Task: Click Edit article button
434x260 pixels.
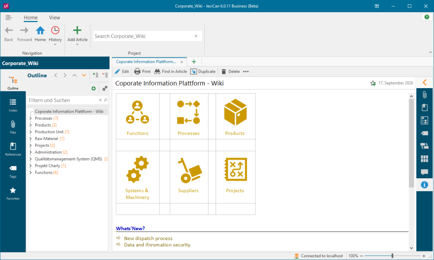Action: tap(122, 71)
